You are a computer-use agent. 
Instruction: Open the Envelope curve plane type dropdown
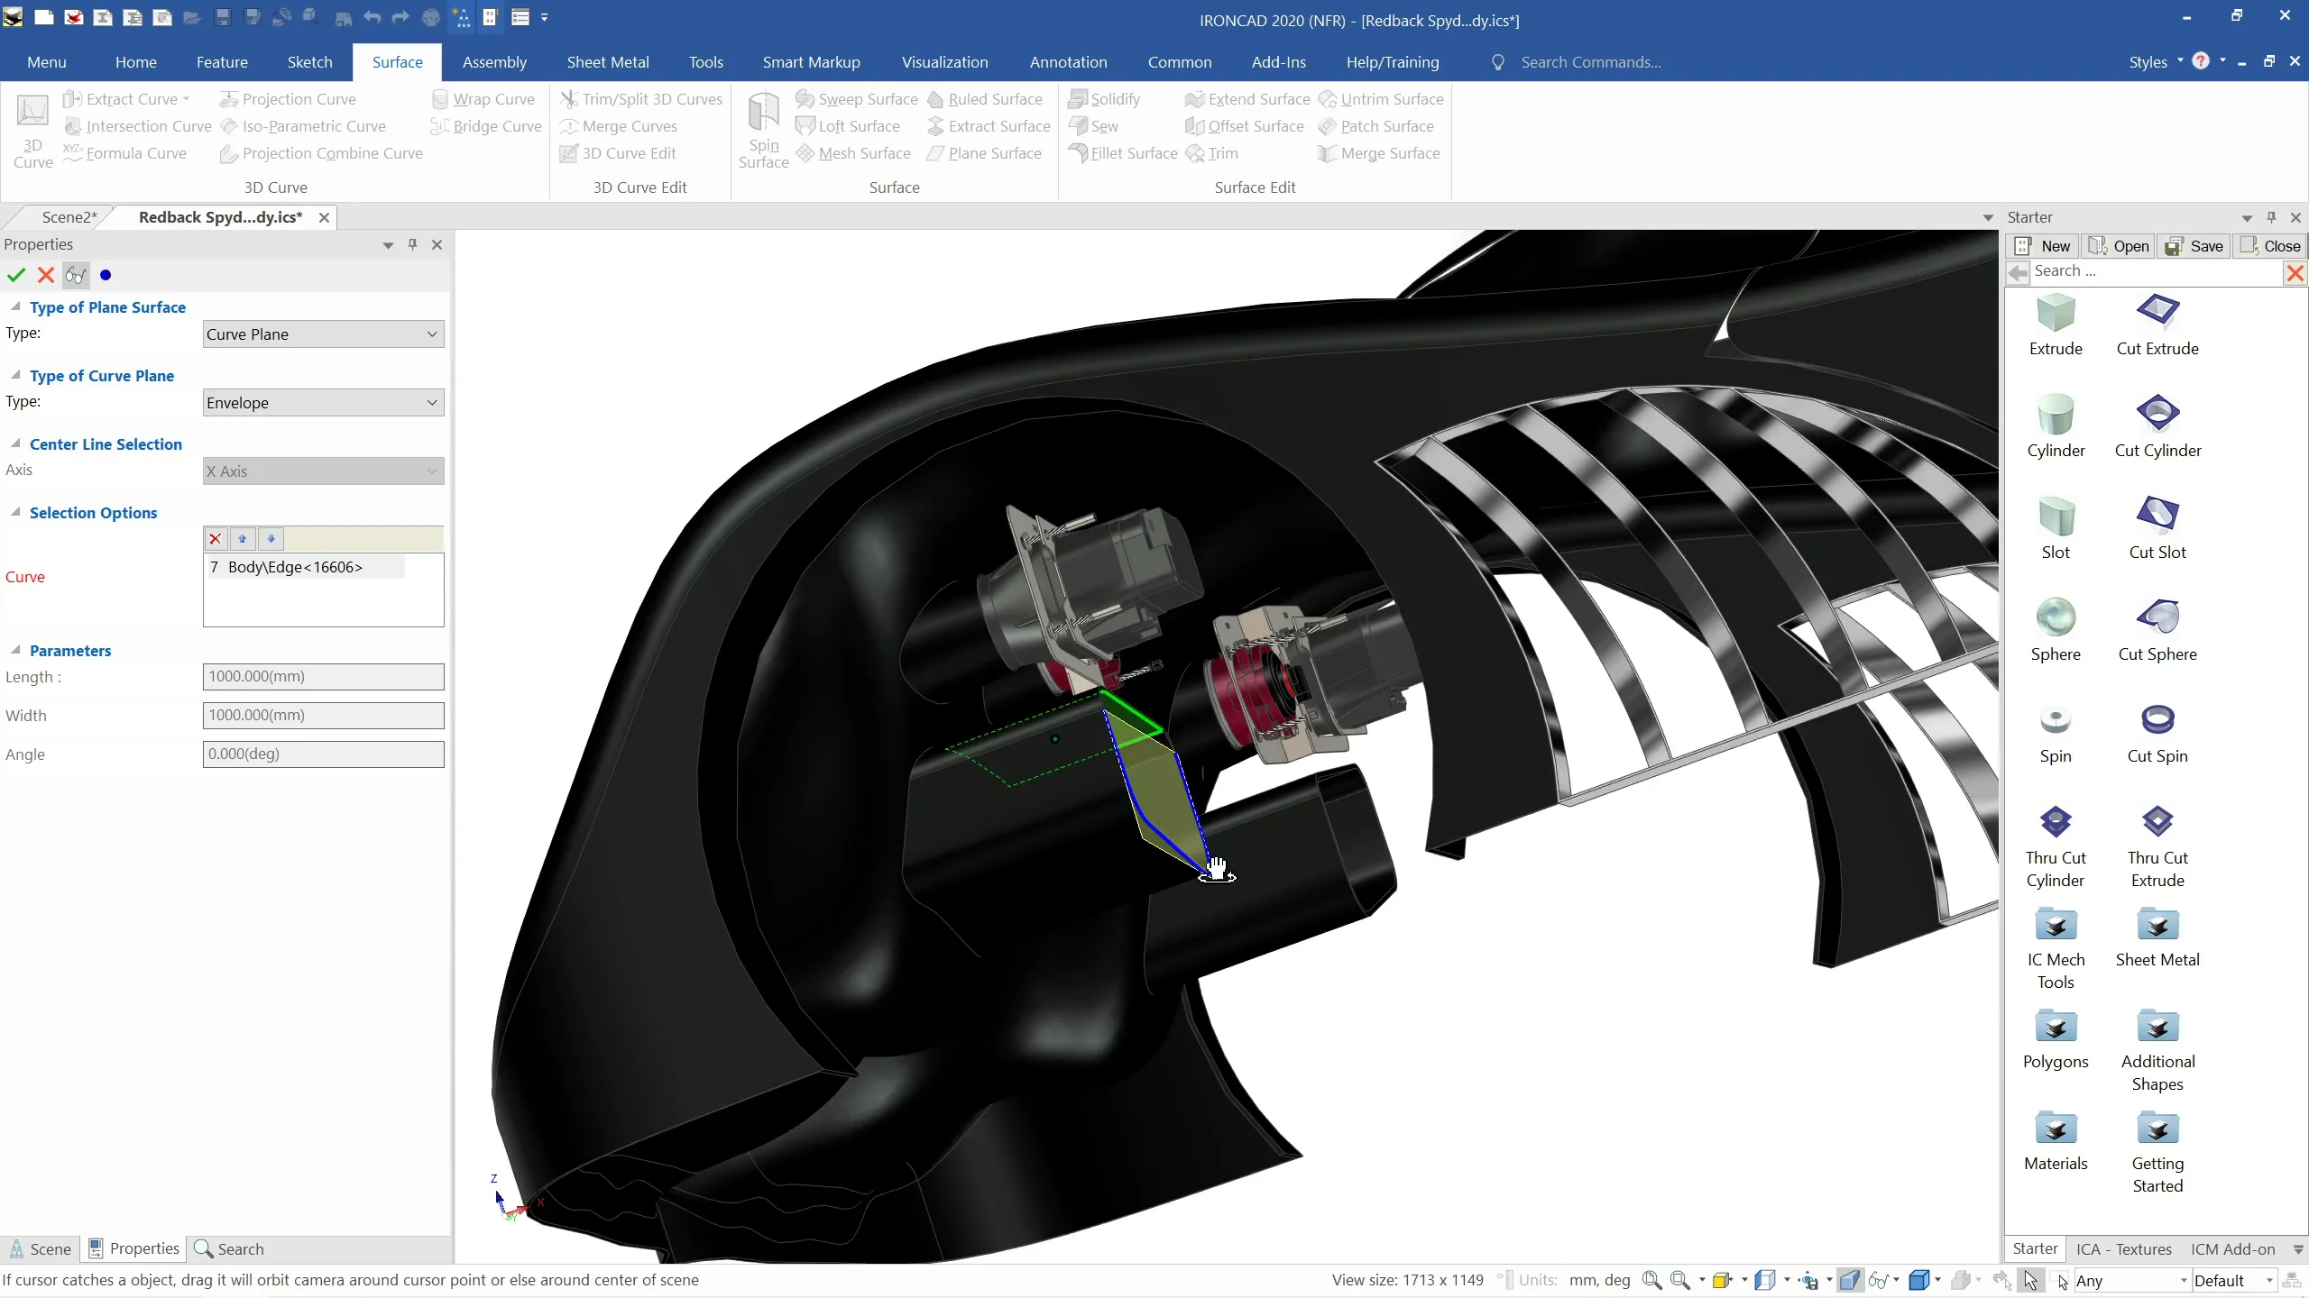(323, 403)
